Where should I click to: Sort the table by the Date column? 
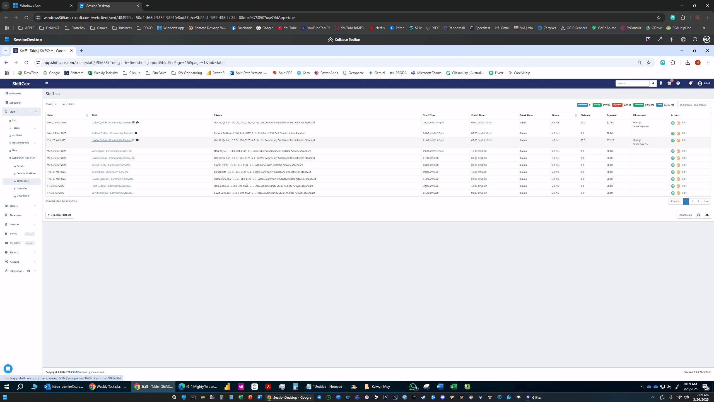point(68,115)
